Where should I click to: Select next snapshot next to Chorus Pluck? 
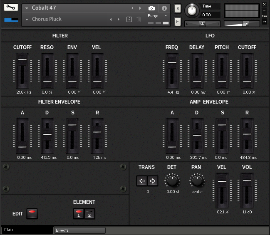point(118,19)
